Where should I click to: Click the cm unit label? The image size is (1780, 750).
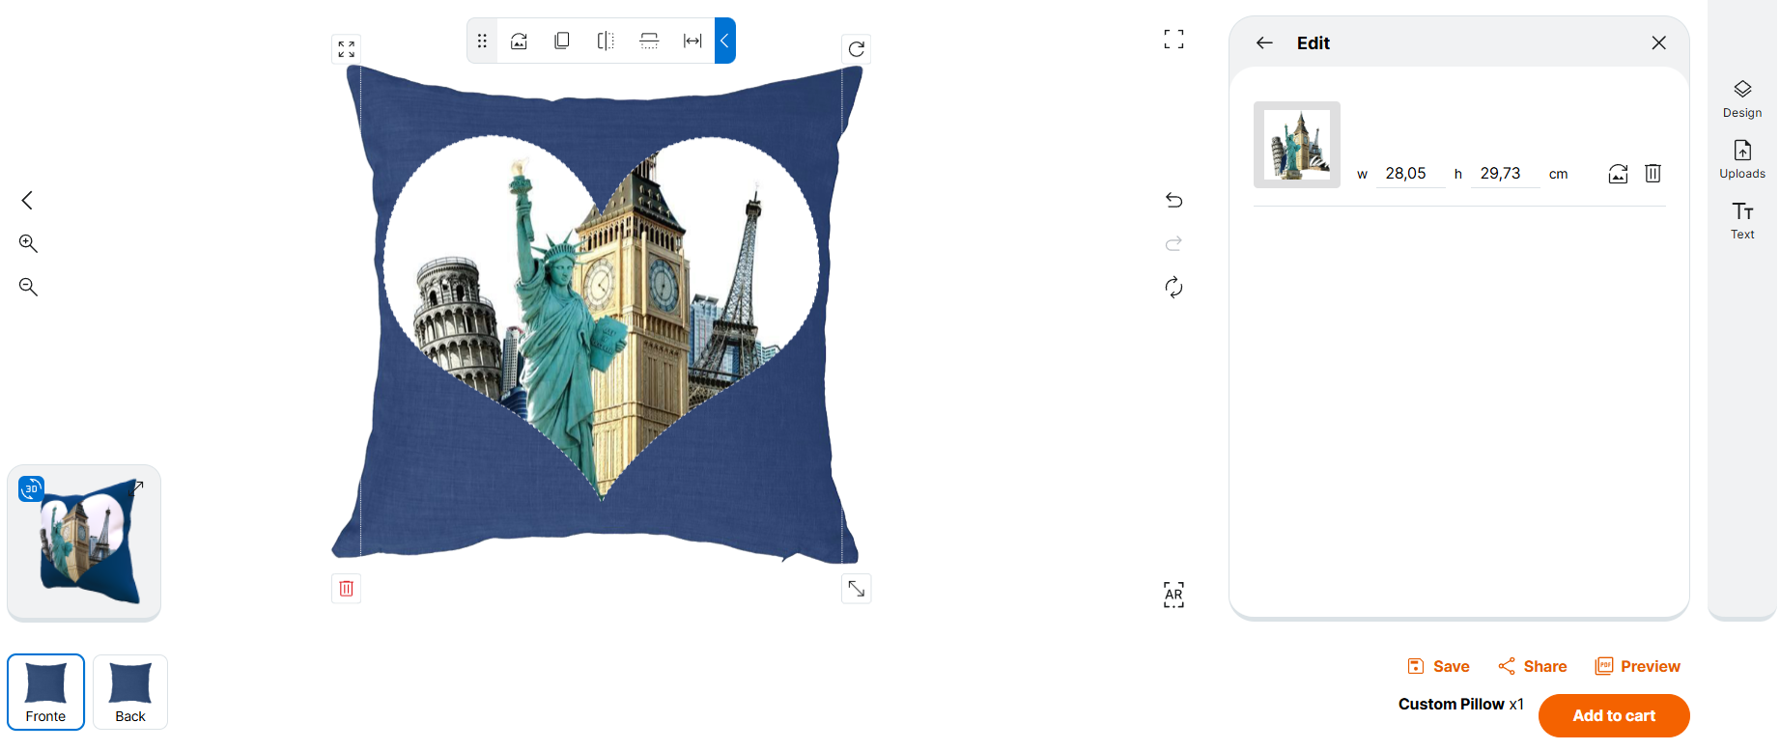(1558, 175)
